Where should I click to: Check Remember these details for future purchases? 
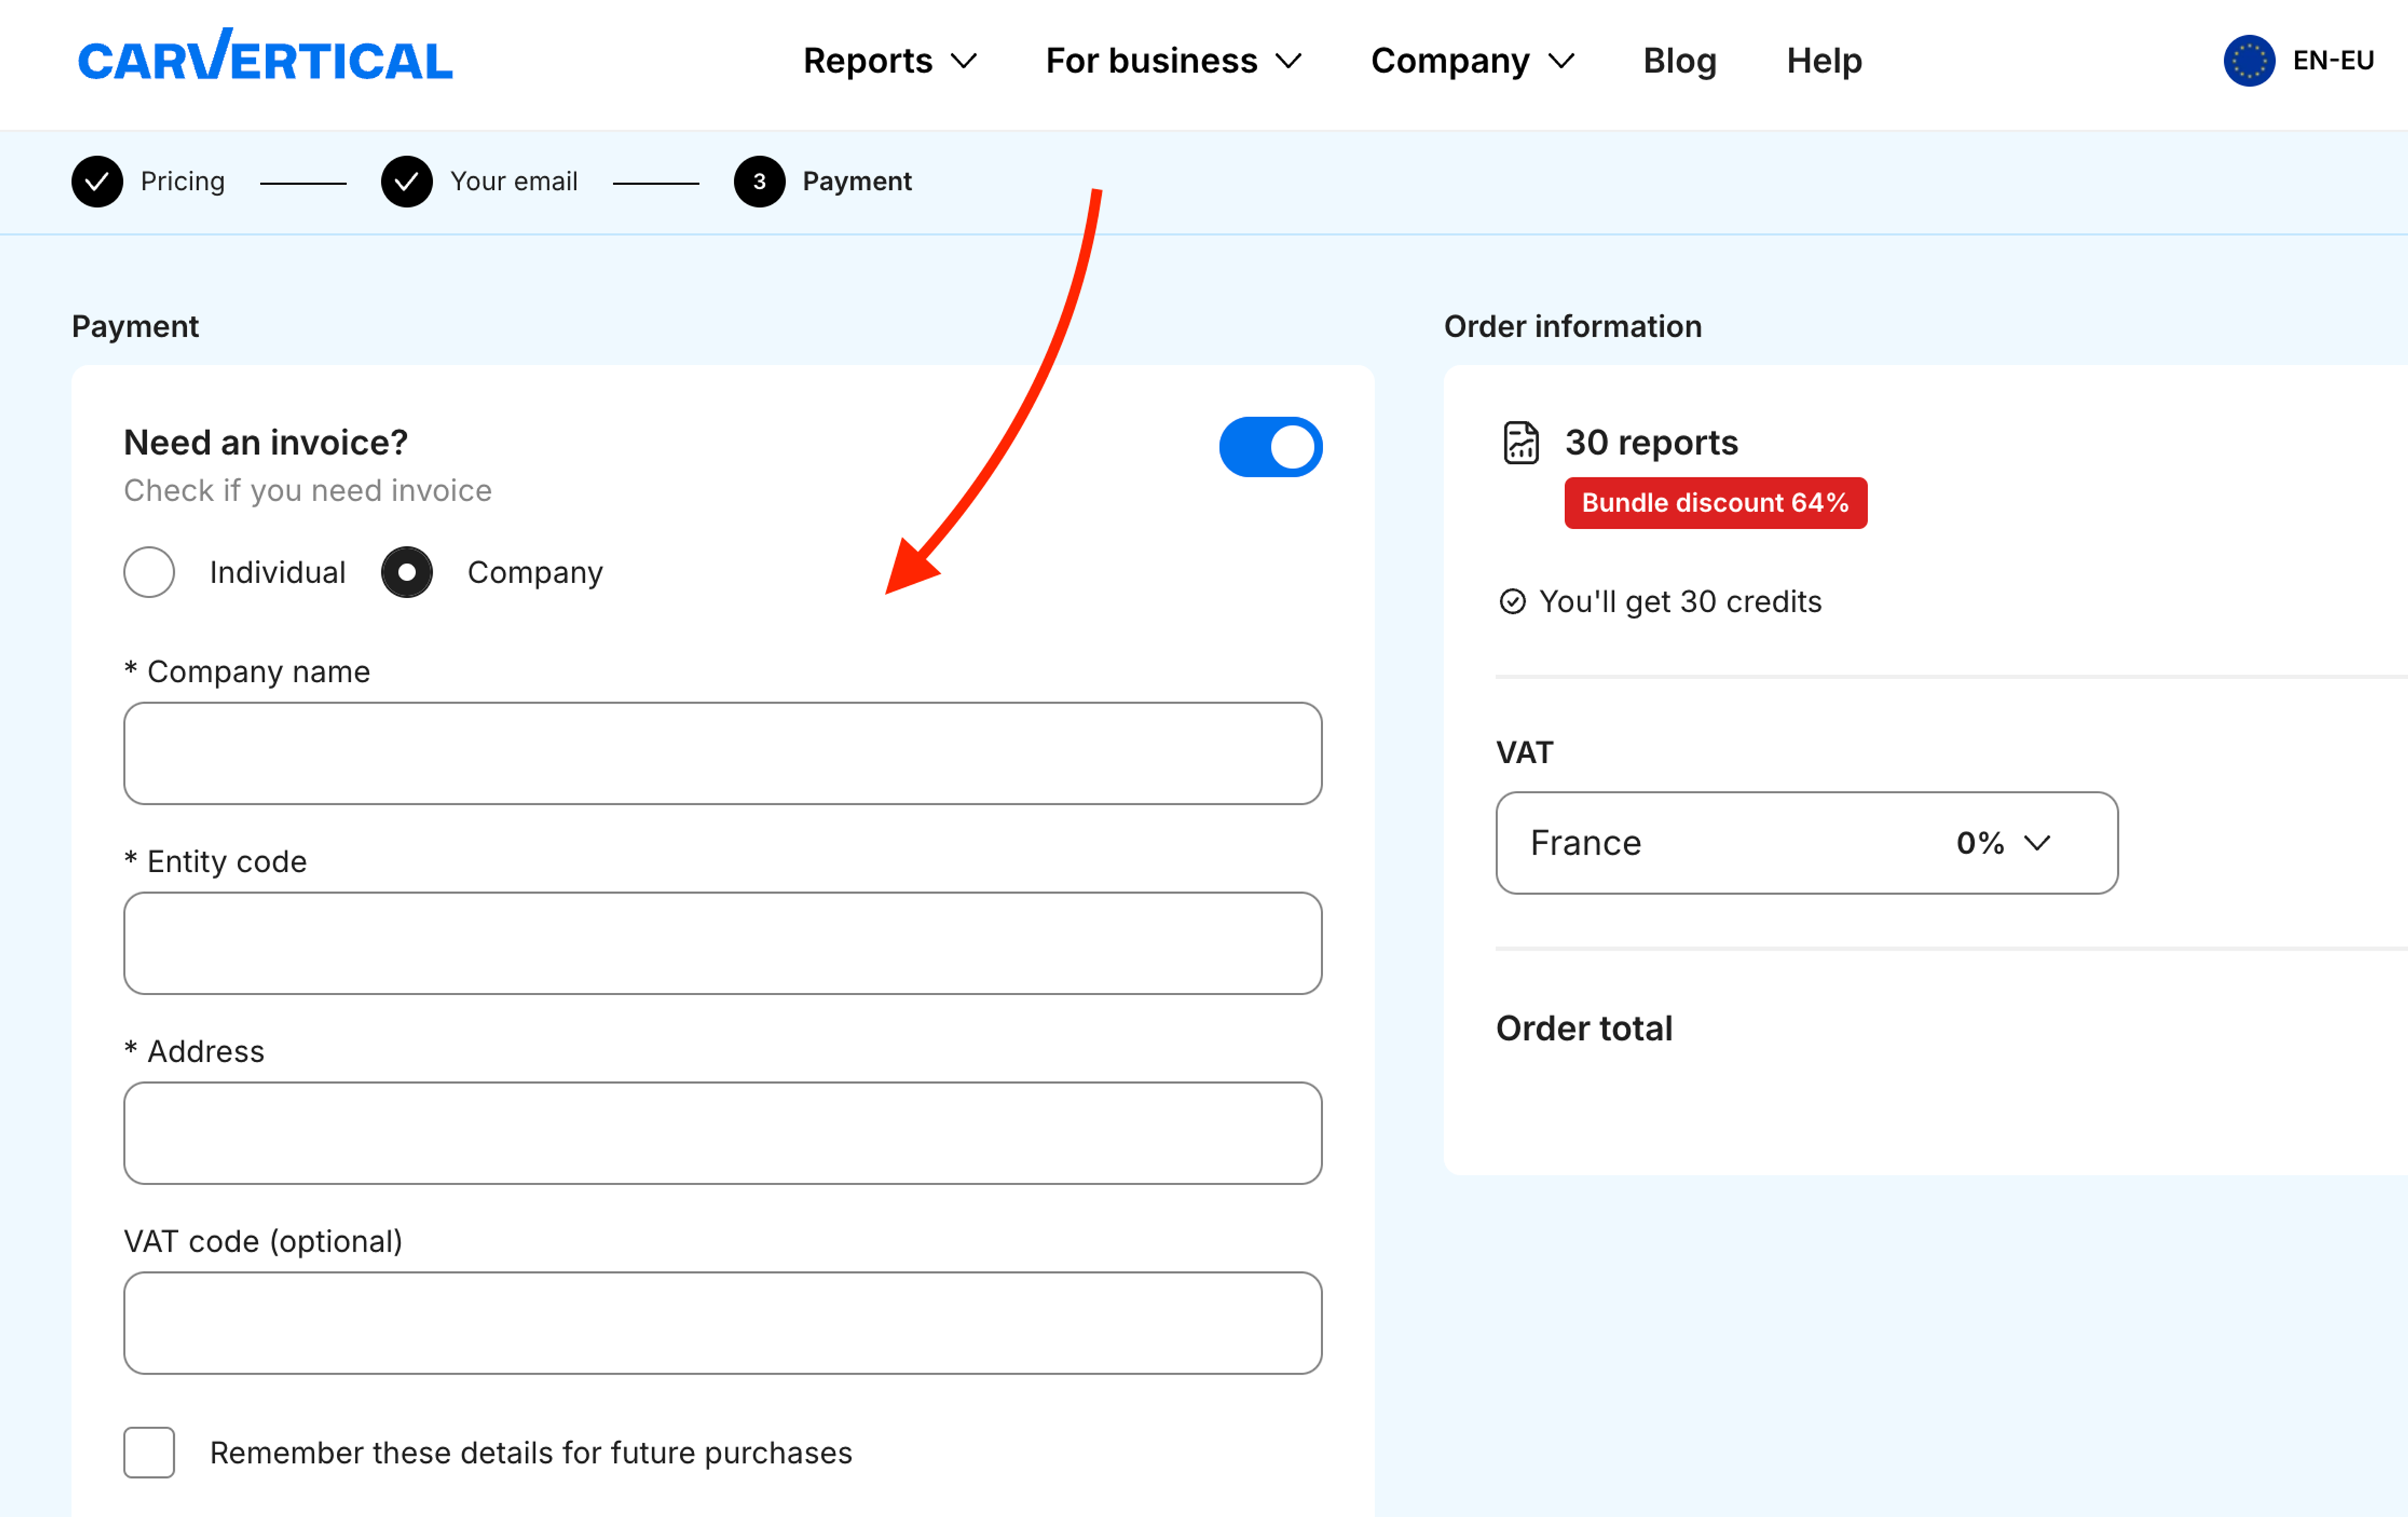pos(149,1451)
